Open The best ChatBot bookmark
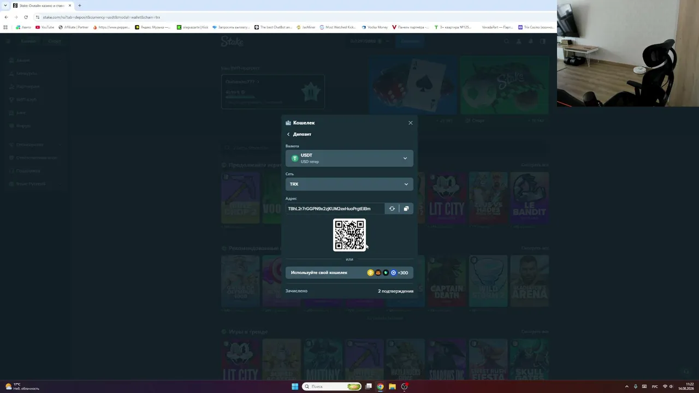The height and width of the screenshot is (393, 699). point(273,27)
